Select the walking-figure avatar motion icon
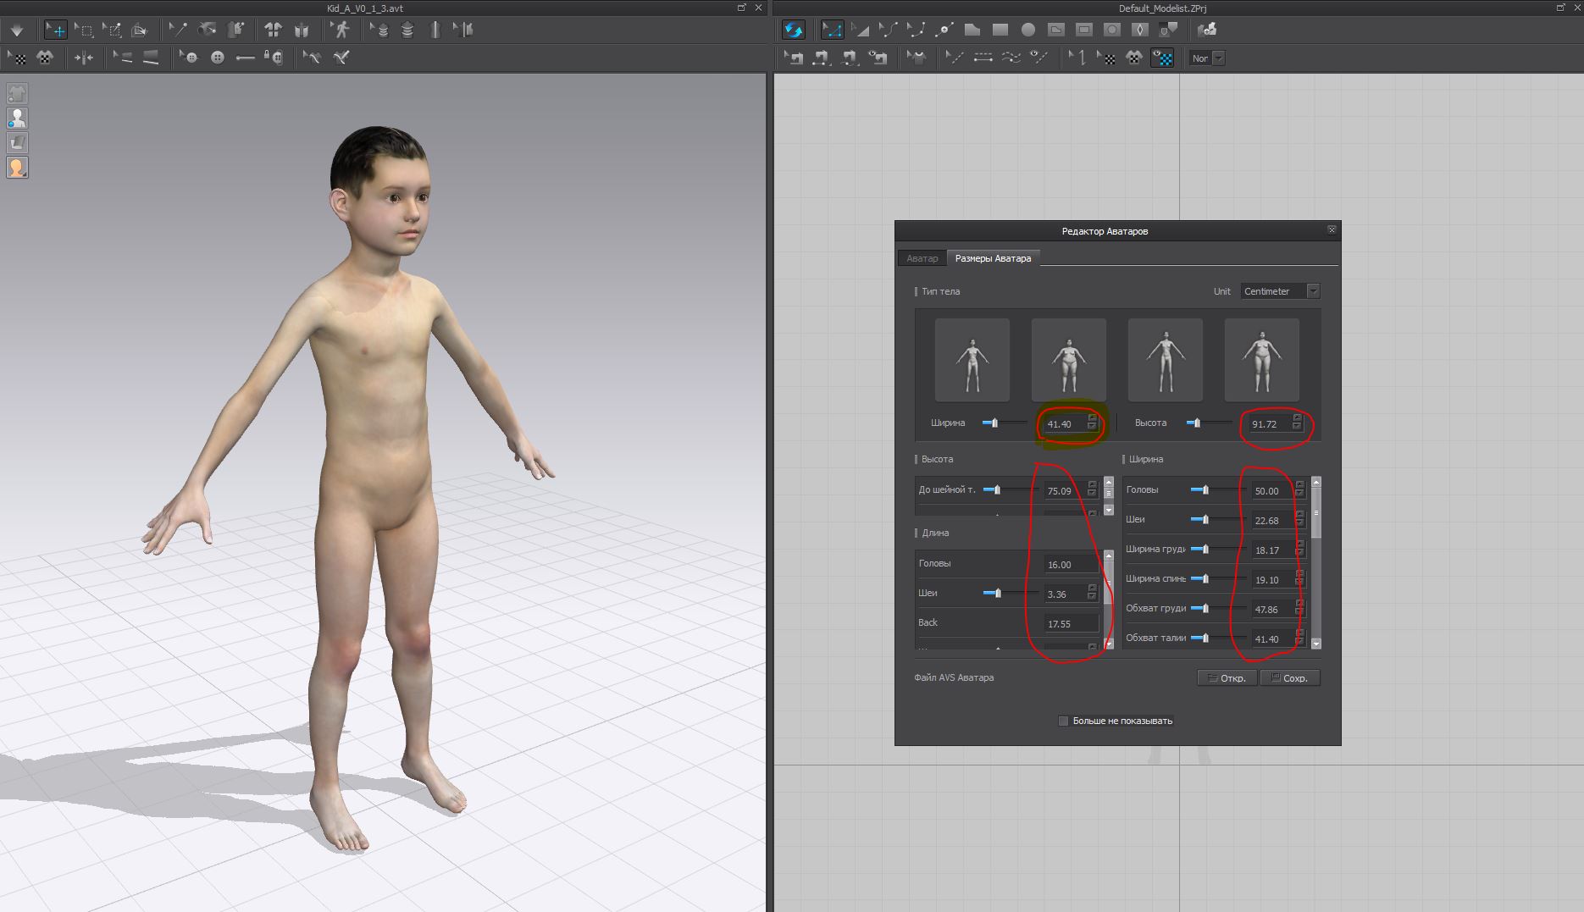 341,30
